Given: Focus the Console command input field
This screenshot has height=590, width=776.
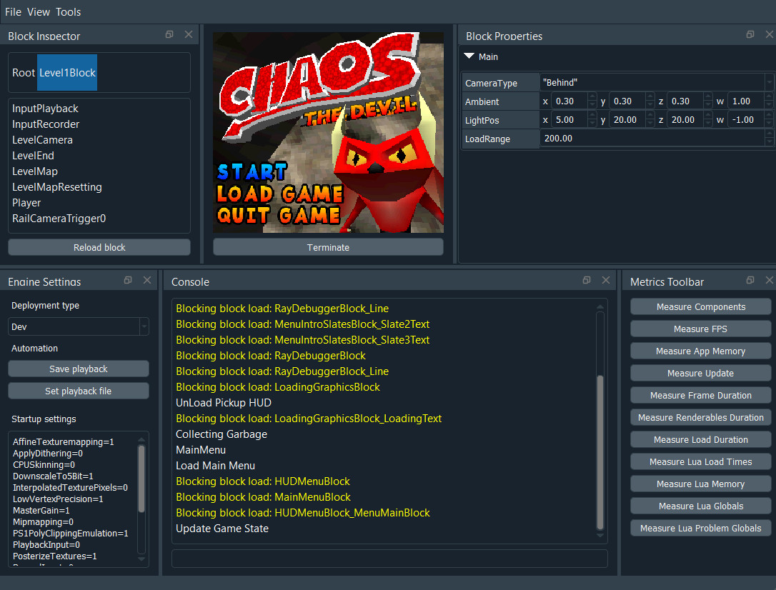Looking at the screenshot, I should (x=389, y=559).
